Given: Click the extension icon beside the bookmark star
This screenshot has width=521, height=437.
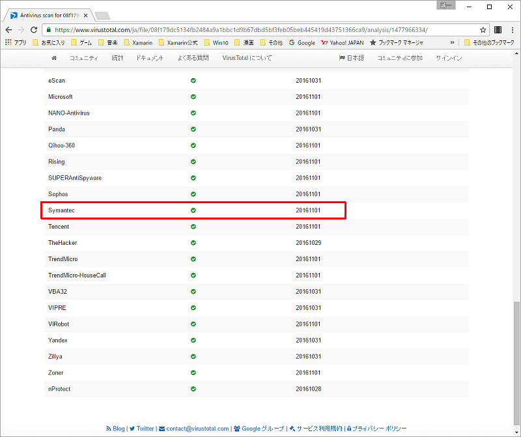Looking at the screenshot, I should 498,30.
